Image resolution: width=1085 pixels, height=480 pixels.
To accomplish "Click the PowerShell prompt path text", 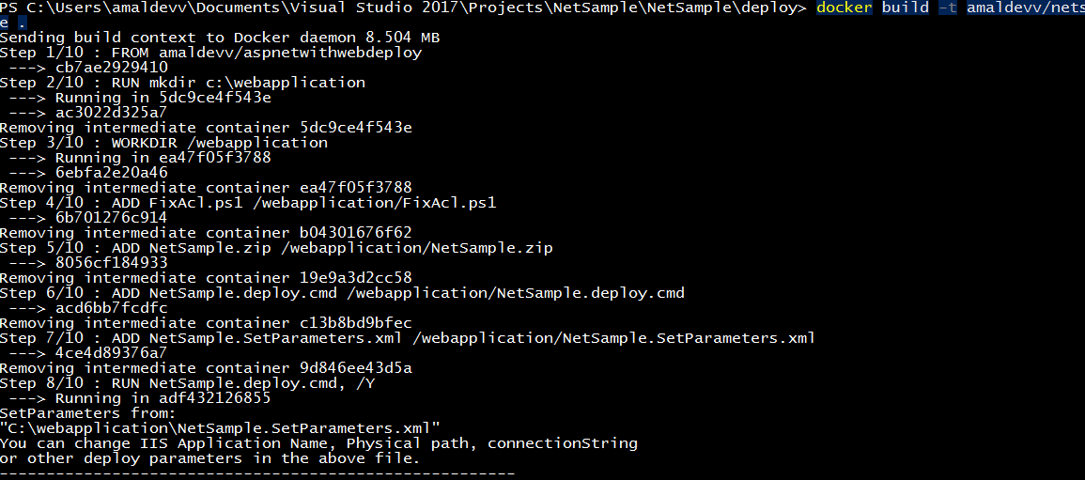I will click(x=404, y=8).
